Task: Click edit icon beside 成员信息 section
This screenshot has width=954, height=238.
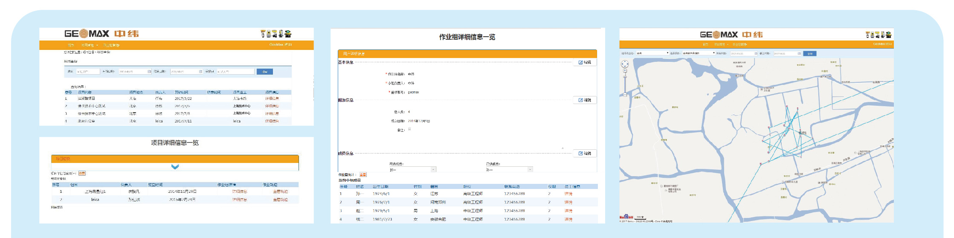Action: (585, 154)
